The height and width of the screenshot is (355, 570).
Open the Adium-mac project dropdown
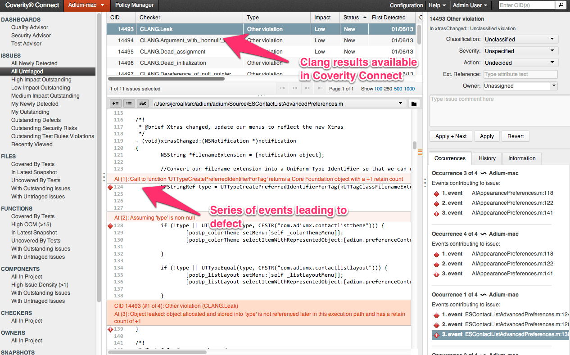[87, 5]
